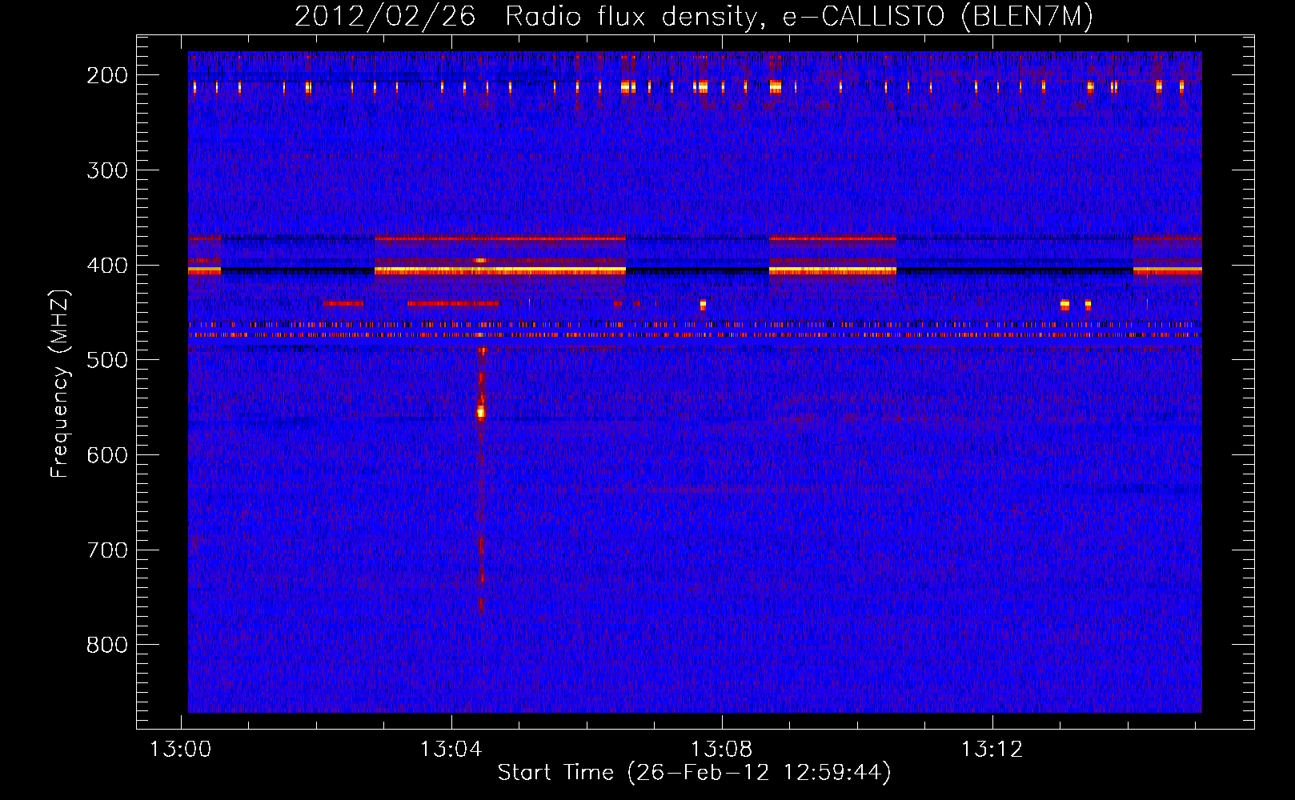Select the 400 frequency tick label
The height and width of the screenshot is (800, 1295).
(x=106, y=266)
